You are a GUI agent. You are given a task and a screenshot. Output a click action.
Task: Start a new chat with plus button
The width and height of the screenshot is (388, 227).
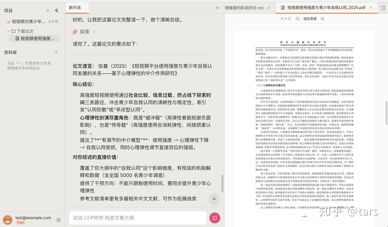217,8
